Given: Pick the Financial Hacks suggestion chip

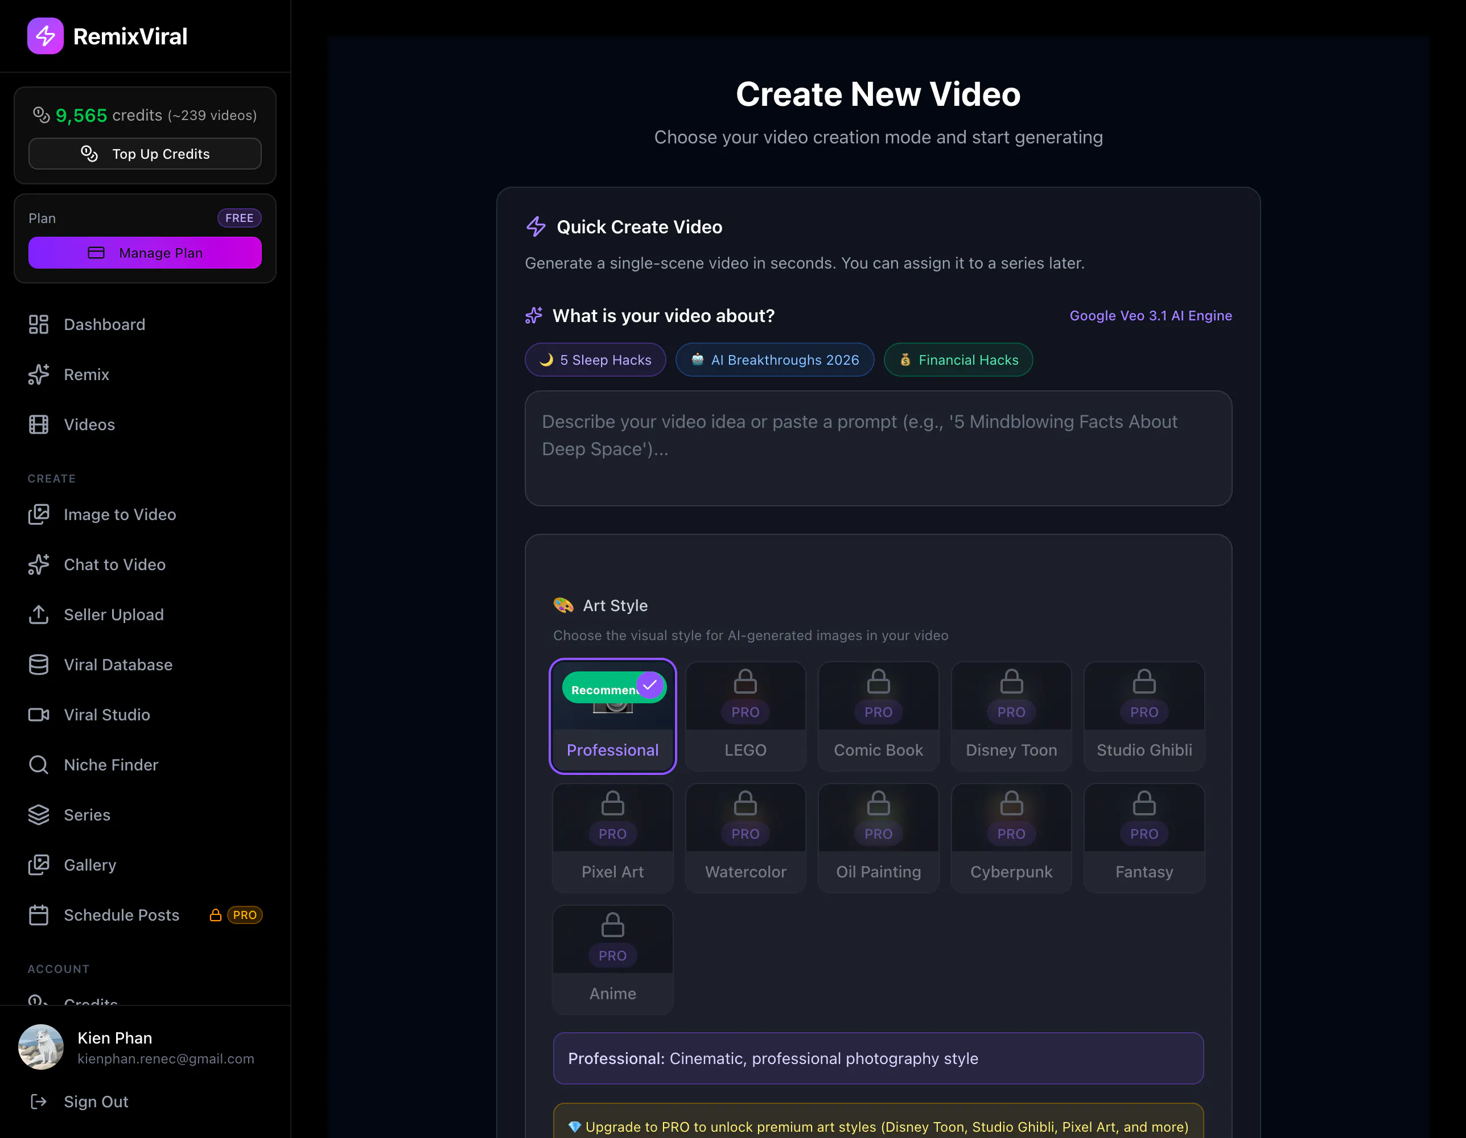Looking at the screenshot, I should 958,360.
